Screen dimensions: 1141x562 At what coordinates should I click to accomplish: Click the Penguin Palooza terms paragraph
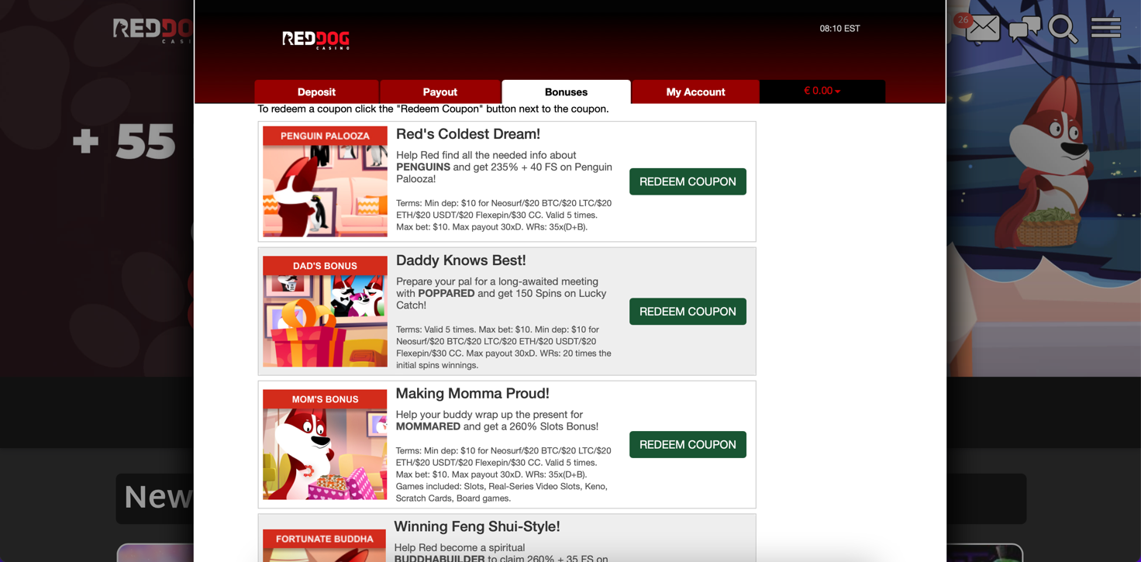[x=504, y=215]
